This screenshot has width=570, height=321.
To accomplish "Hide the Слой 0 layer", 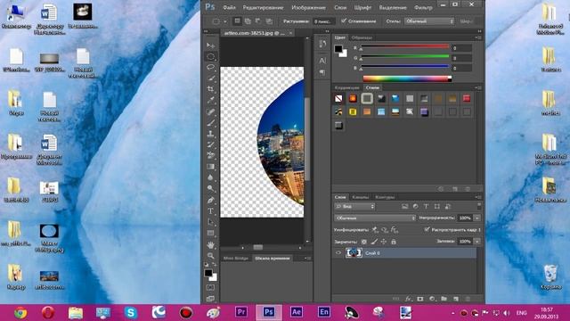I will [x=338, y=253].
